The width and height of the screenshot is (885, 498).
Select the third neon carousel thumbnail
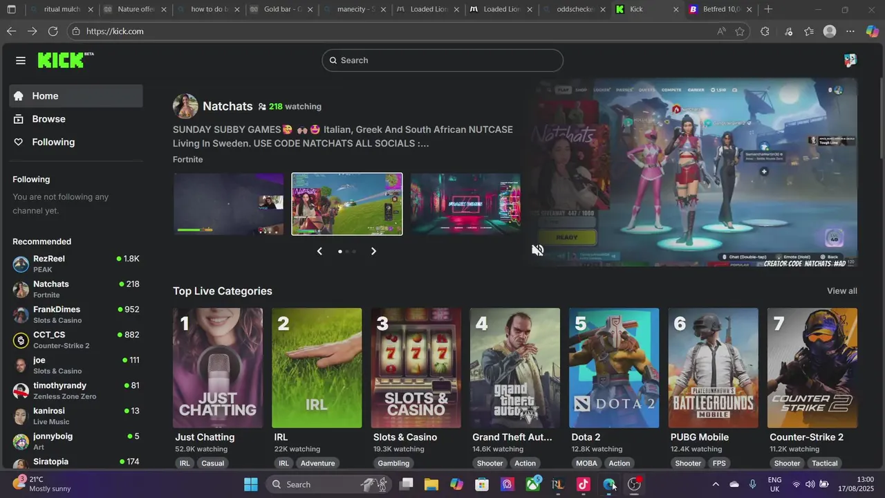[x=465, y=204]
